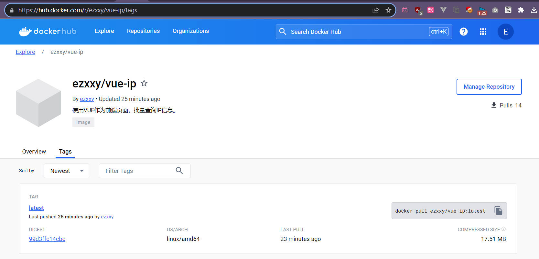Open the QR code extension icon

tap(508, 10)
